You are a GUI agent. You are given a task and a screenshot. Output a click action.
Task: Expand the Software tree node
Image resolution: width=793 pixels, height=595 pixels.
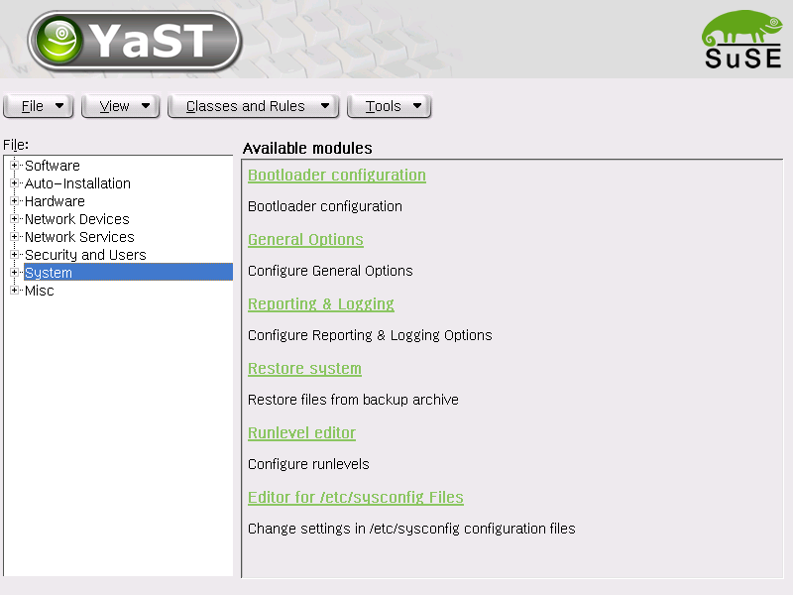point(15,166)
